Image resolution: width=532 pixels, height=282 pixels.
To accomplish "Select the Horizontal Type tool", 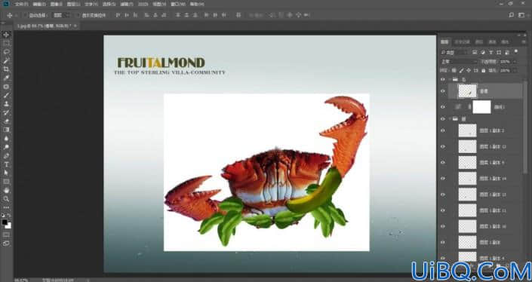I will [x=6, y=164].
